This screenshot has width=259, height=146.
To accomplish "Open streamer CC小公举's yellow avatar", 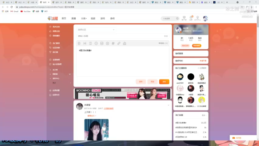I will point(202,100).
